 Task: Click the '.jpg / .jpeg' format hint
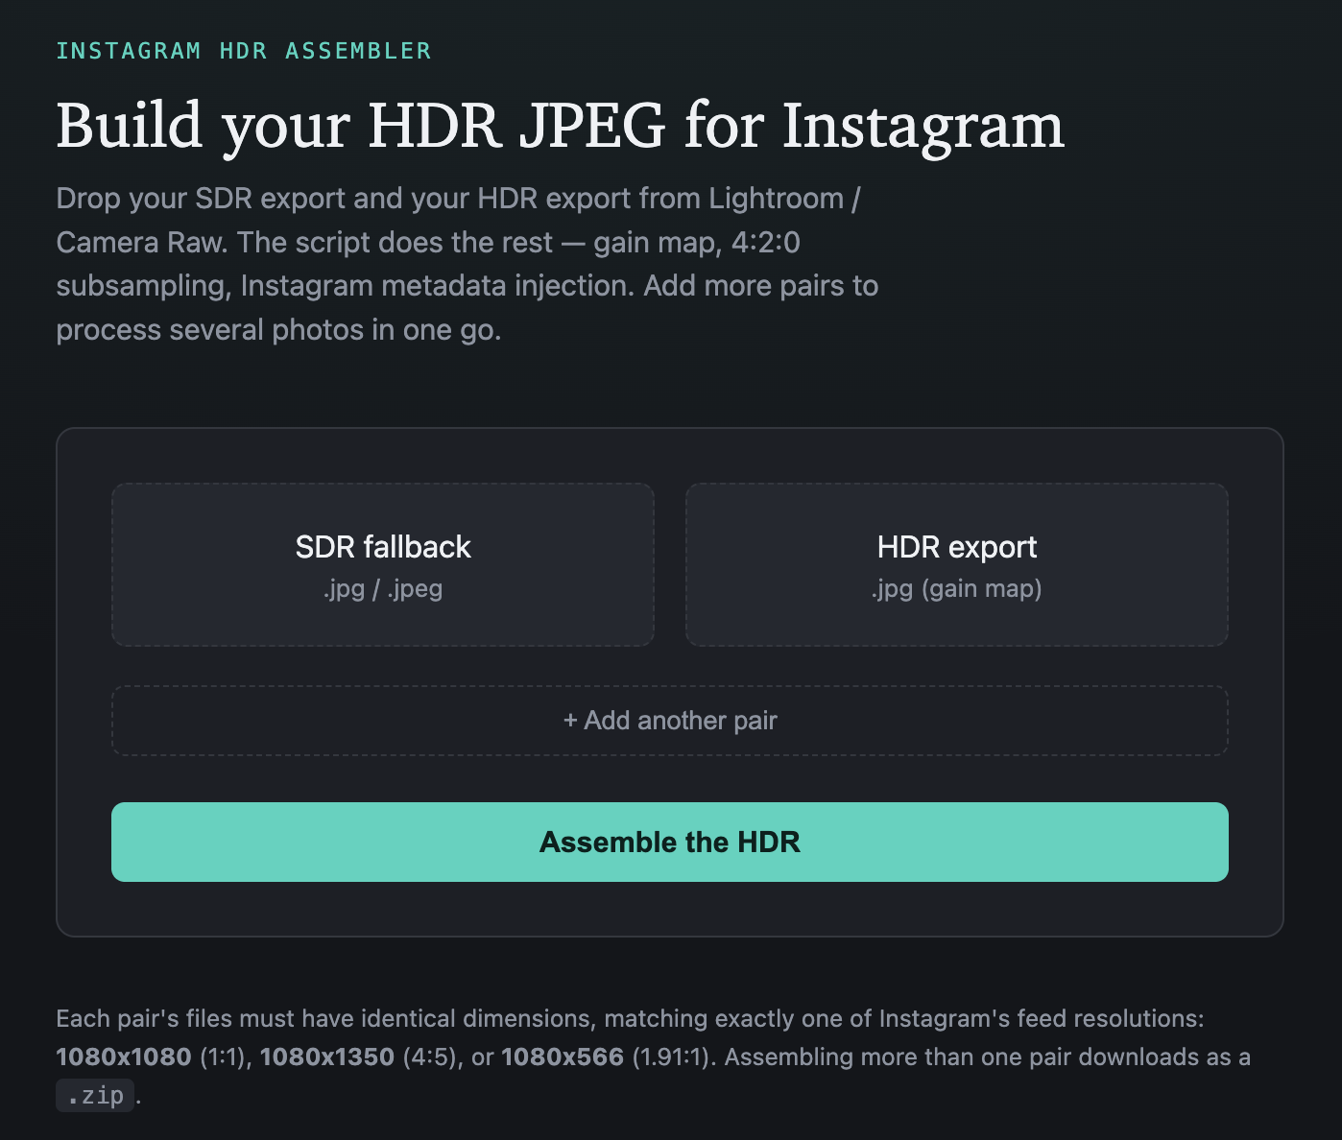(383, 588)
